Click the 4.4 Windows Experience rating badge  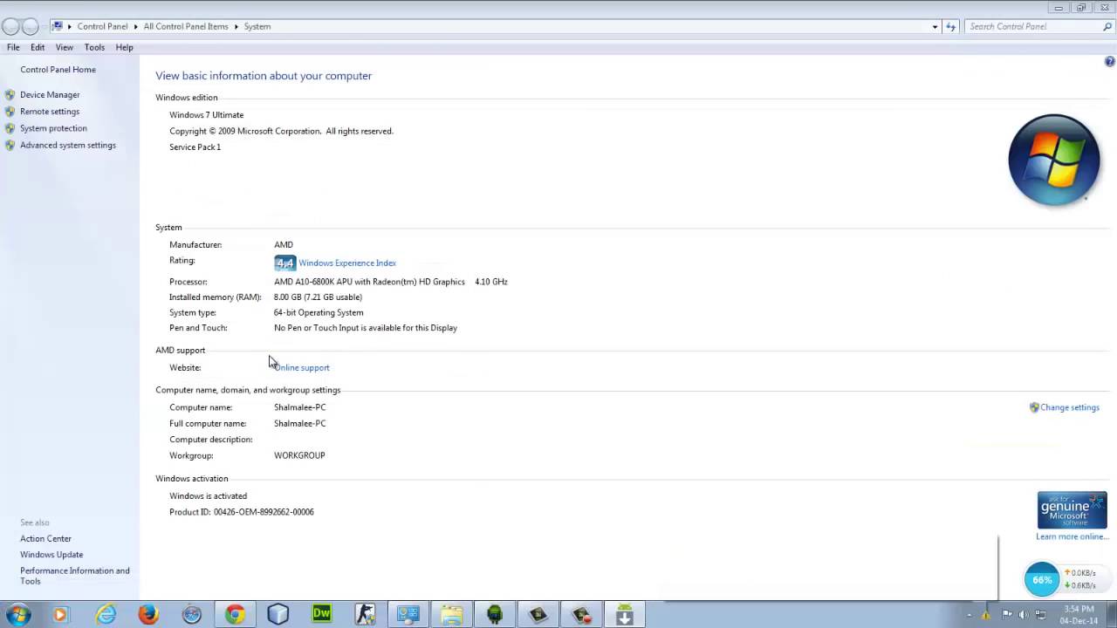(x=284, y=263)
